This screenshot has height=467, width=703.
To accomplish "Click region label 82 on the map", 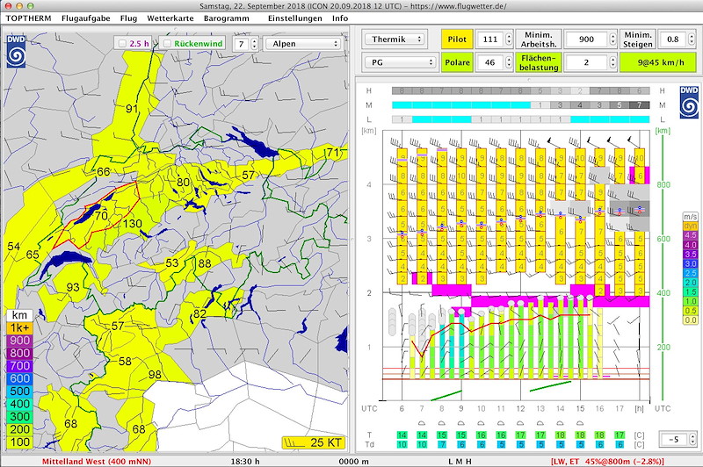I will coord(199,314).
